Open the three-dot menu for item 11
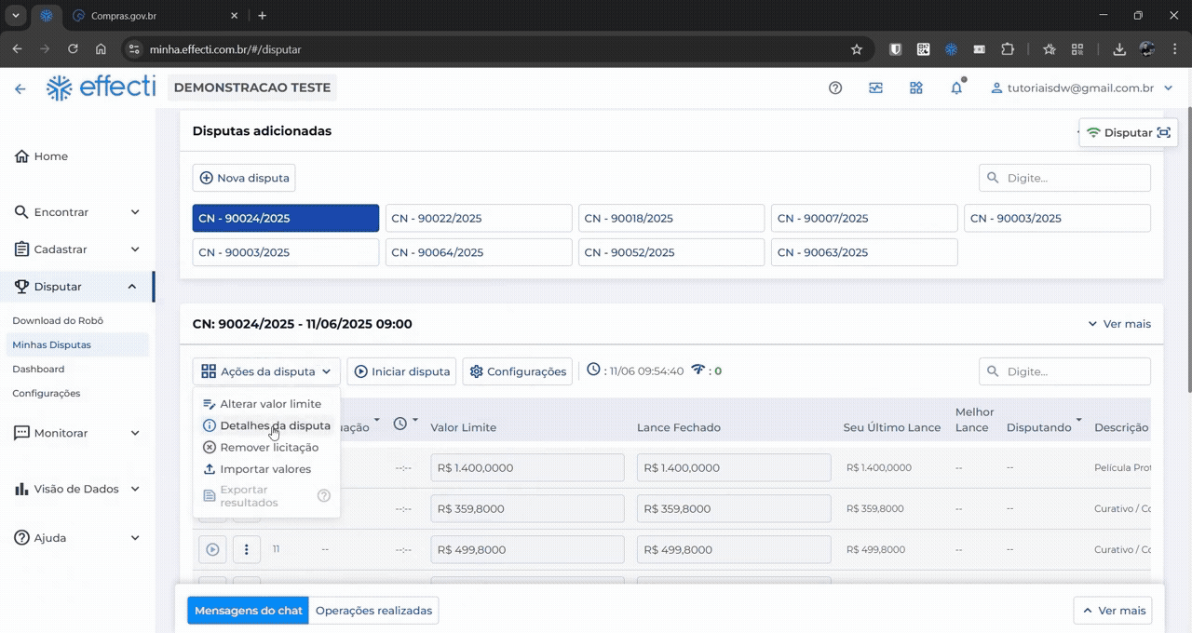 point(246,550)
